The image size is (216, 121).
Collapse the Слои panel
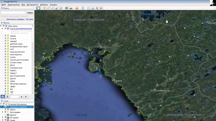(x=2, y=101)
